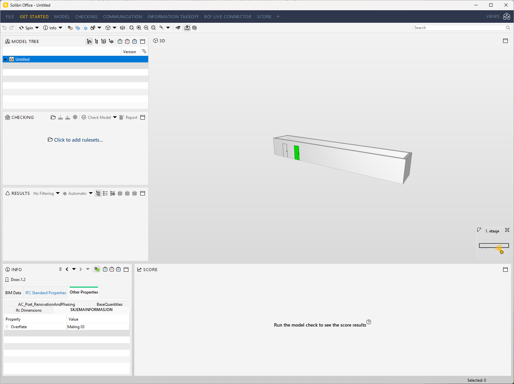
Task: Add to selection basket in Model Tree
Action: [120, 42]
